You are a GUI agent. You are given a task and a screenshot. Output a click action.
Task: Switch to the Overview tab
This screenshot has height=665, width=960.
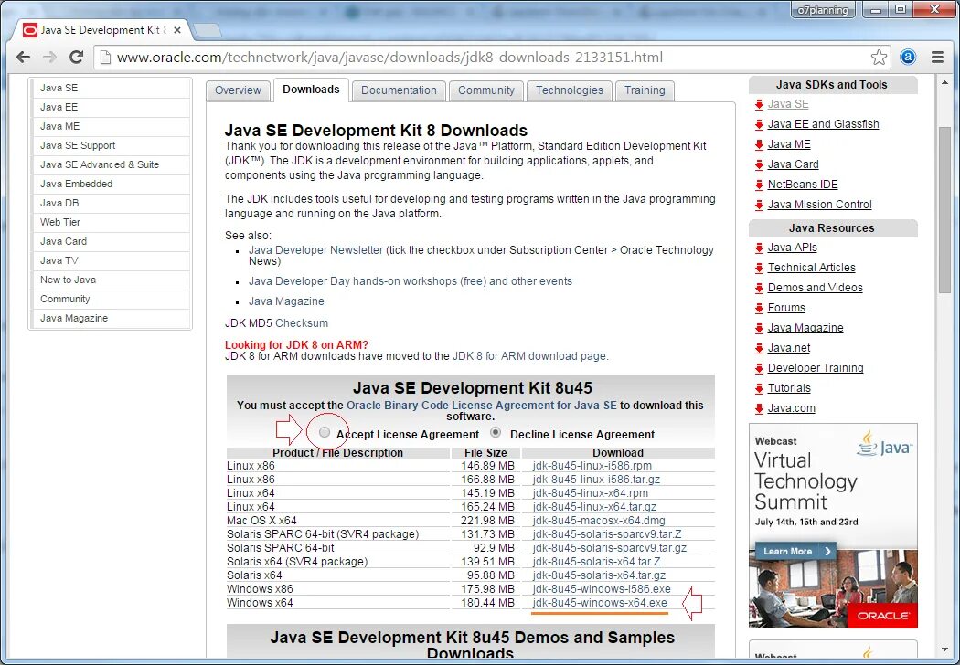238,90
